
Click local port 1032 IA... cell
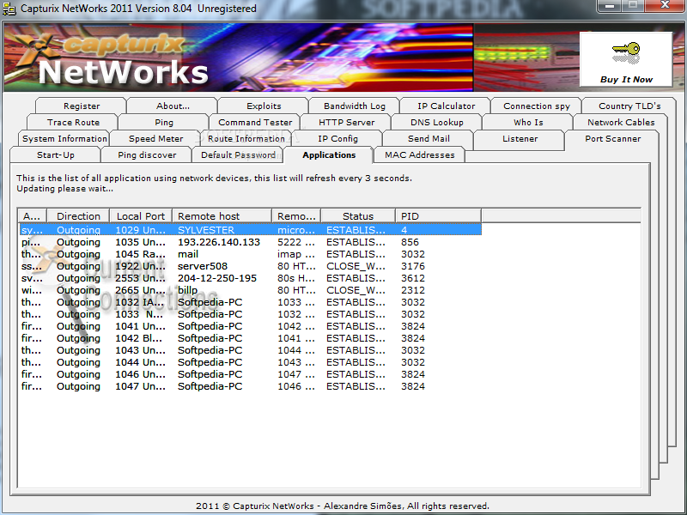[x=140, y=302]
